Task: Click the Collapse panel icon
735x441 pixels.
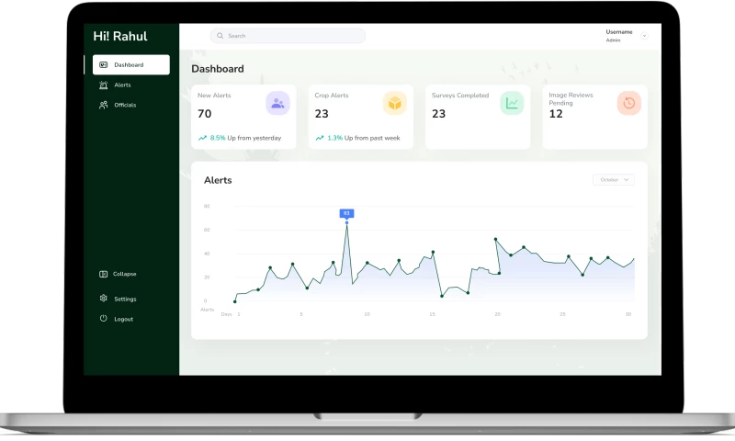Action: (104, 274)
